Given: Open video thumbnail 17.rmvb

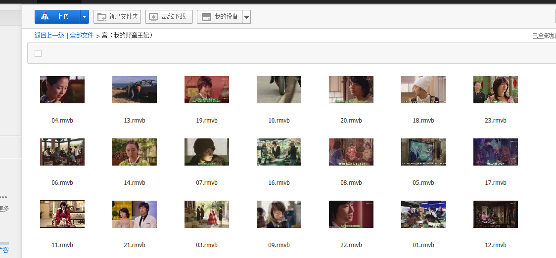Looking at the screenshot, I should (x=496, y=152).
